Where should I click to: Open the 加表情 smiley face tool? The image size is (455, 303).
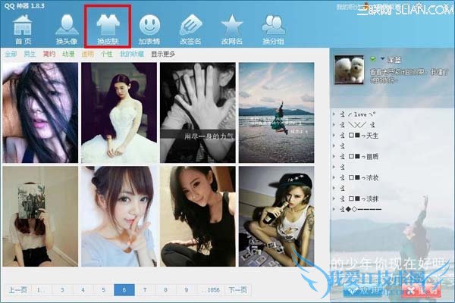pos(149,30)
